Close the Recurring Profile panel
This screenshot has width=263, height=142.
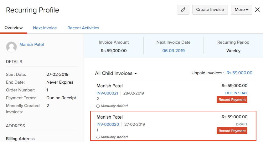click(257, 10)
